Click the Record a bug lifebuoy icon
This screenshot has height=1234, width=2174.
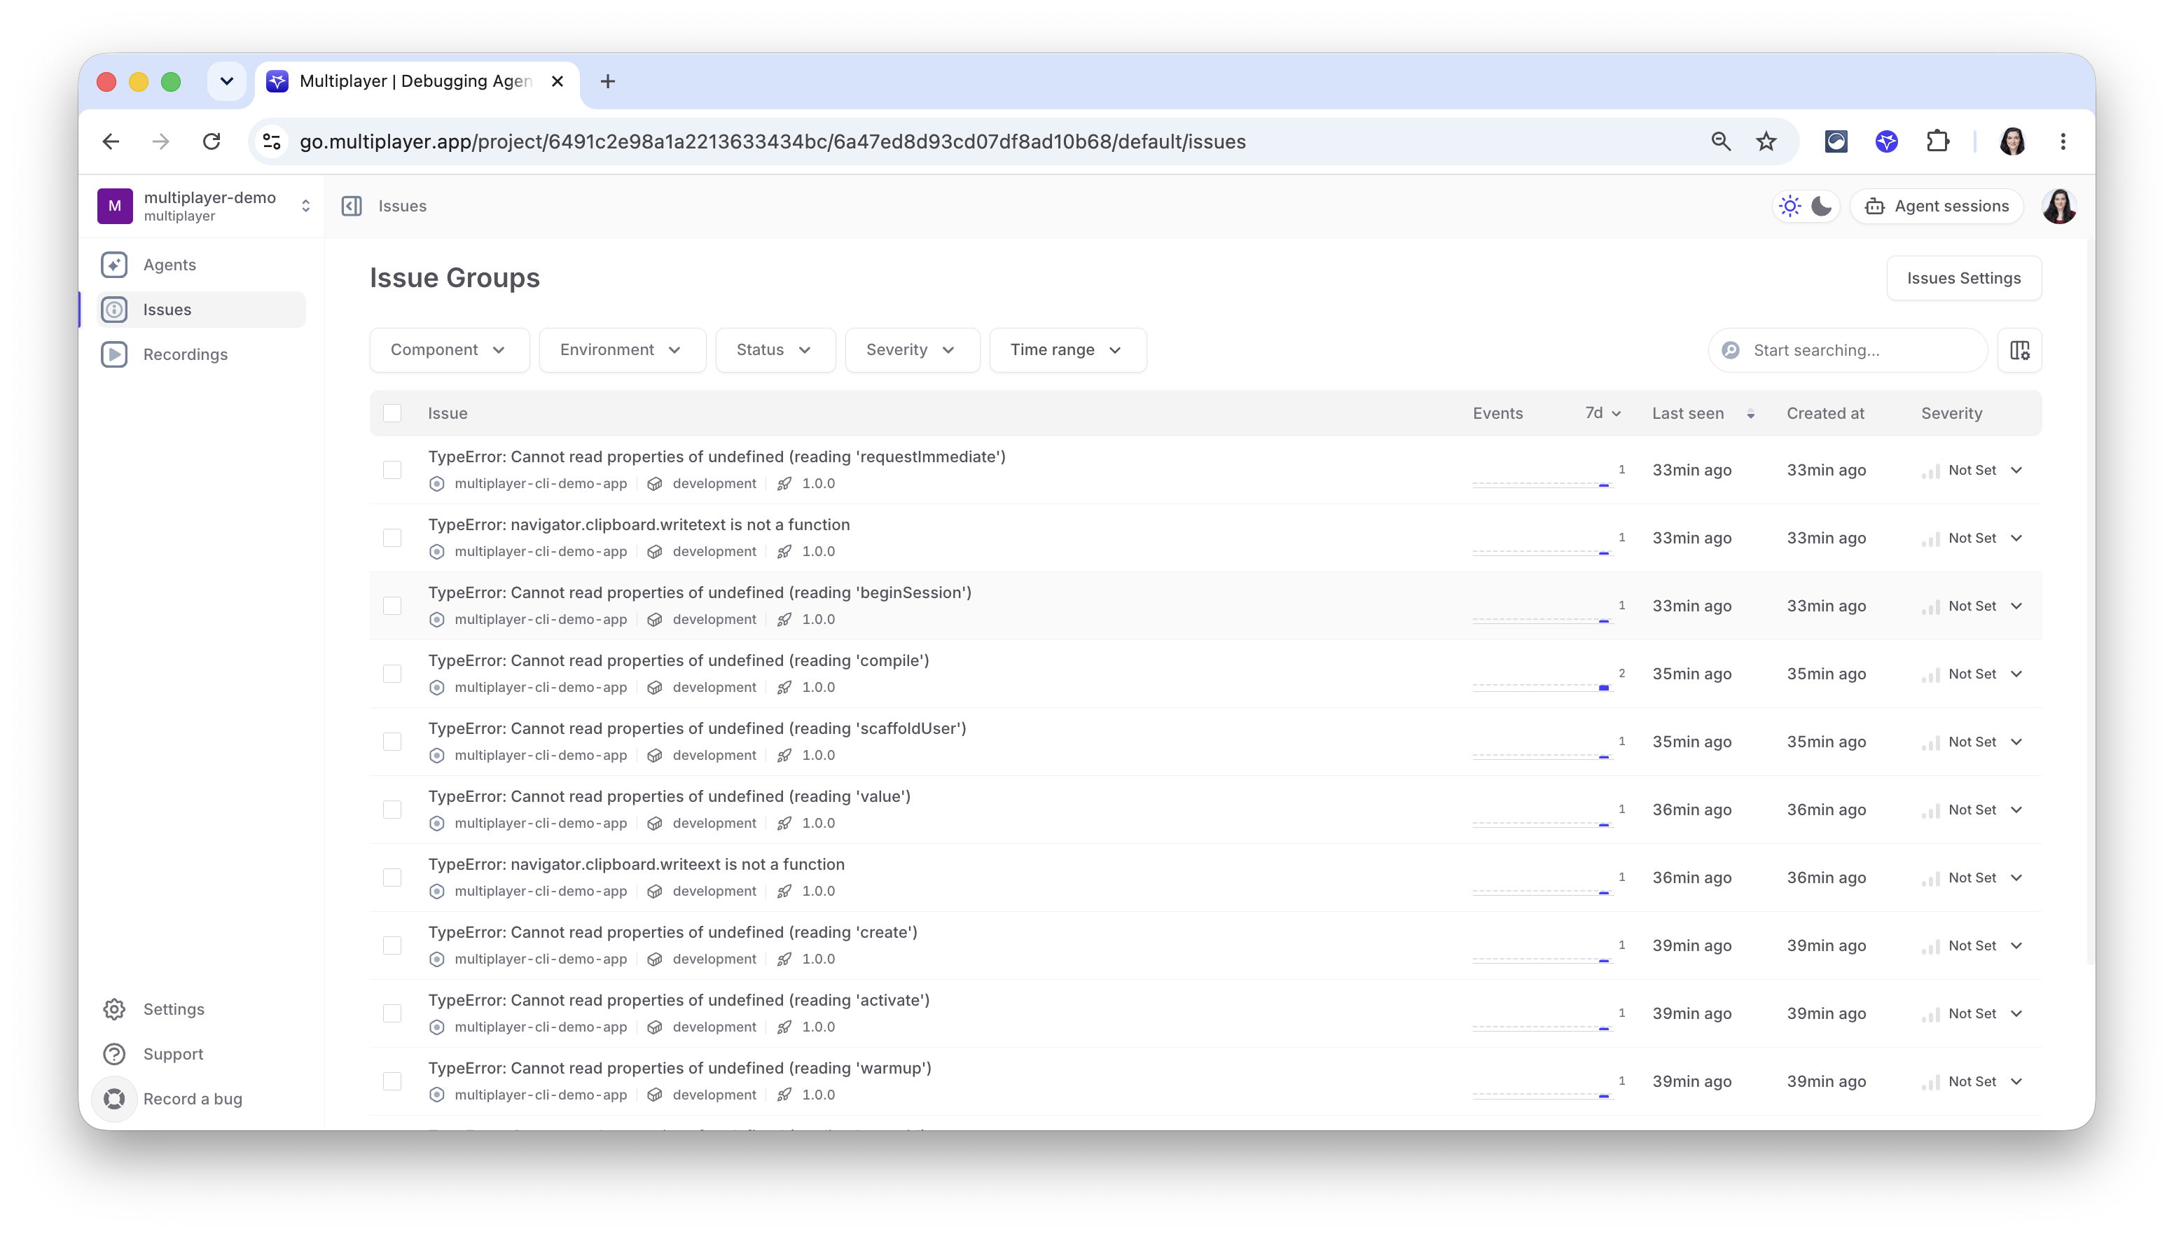click(x=114, y=1098)
